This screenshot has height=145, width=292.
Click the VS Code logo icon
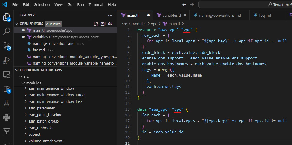[5, 5]
